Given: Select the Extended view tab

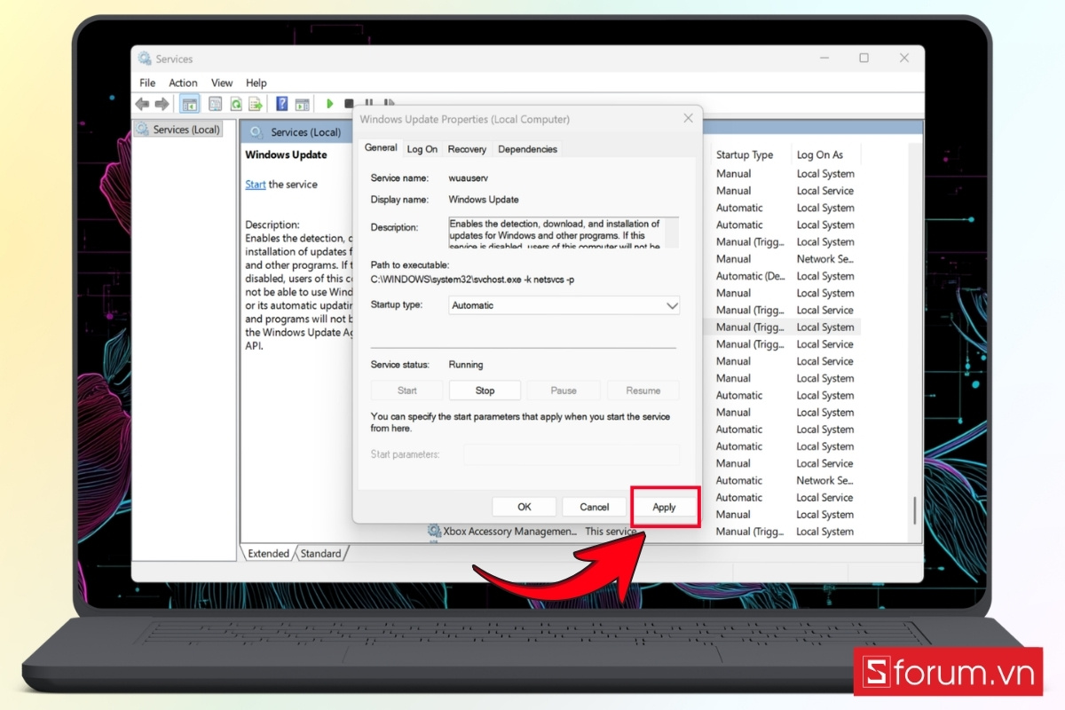Looking at the screenshot, I should point(268,554).
